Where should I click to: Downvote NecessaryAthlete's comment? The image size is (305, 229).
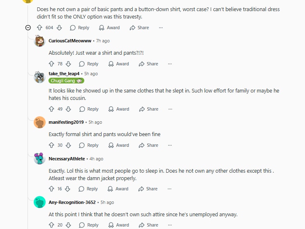coord(68,189)
